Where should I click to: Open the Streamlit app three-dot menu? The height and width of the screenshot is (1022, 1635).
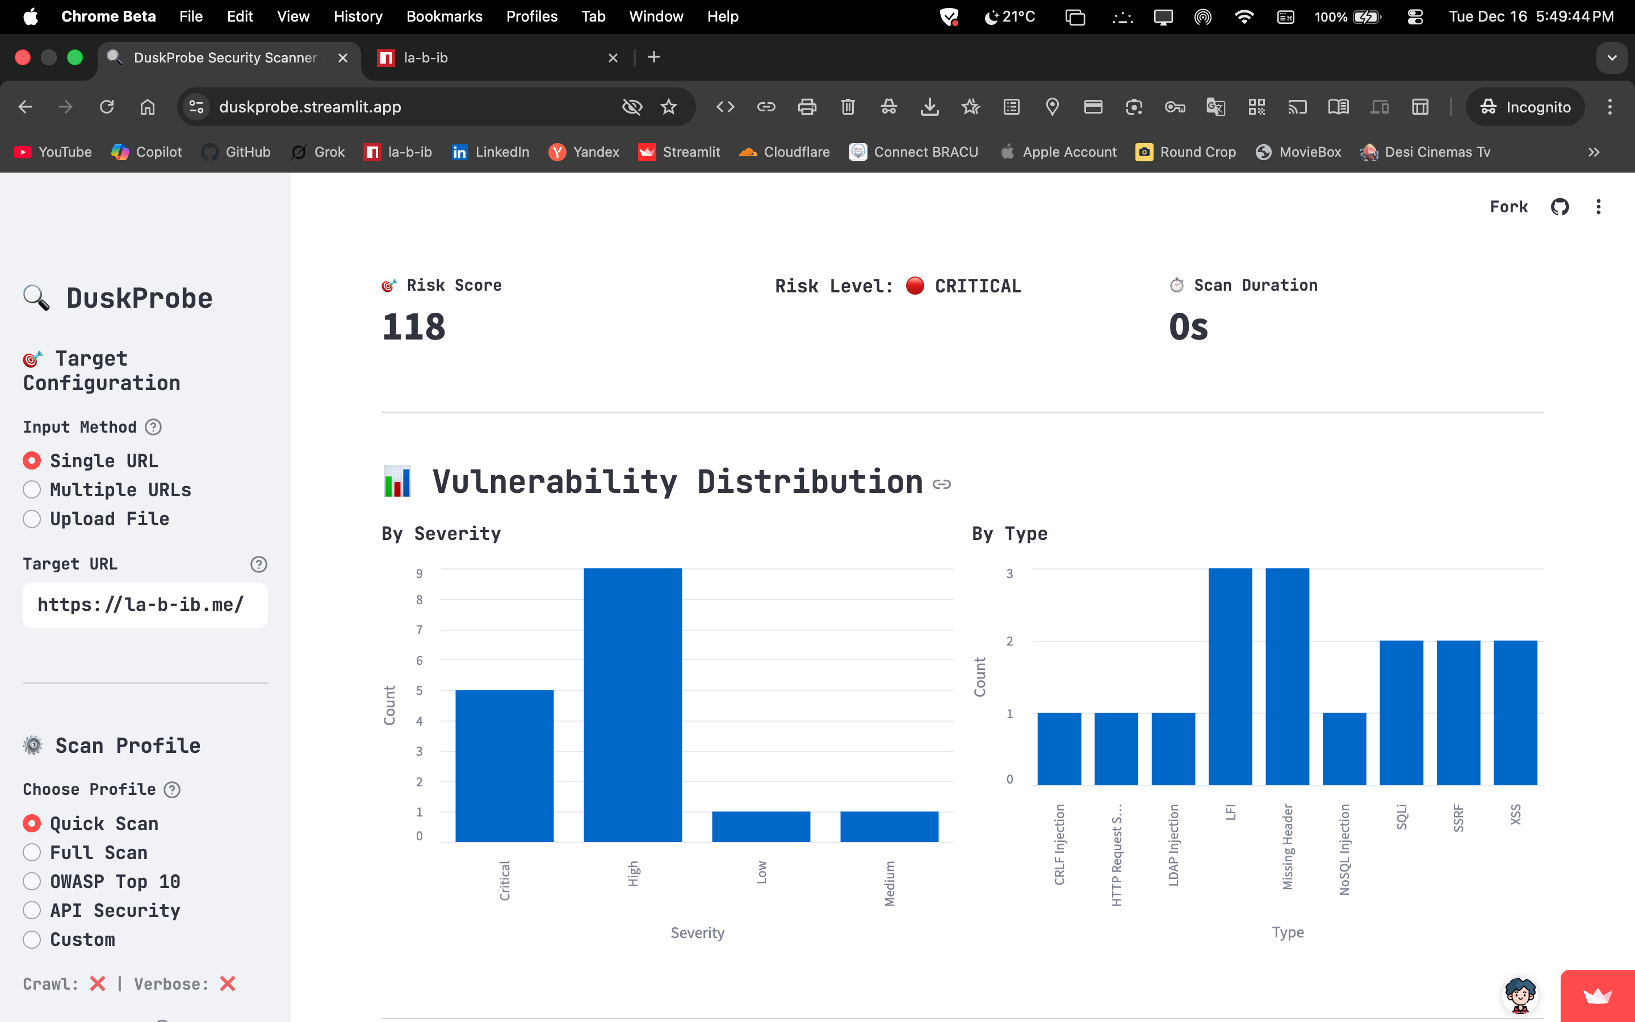click(x=1598, y=207)
